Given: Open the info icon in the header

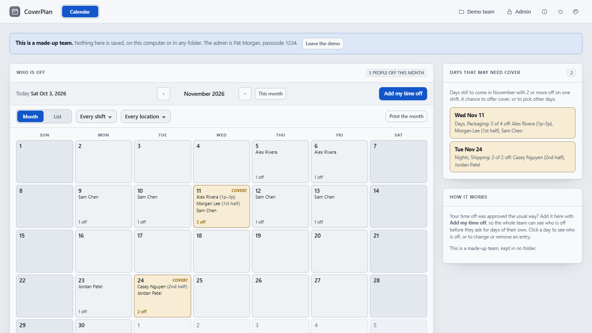Looking at the screenshot, I should point(545,12).
